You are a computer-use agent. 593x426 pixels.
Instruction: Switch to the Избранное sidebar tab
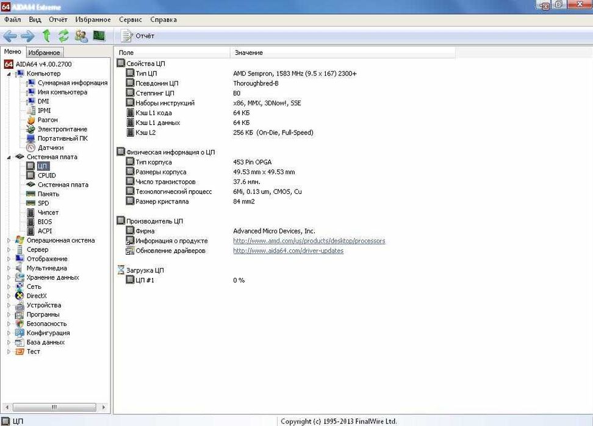pos(45,52)
